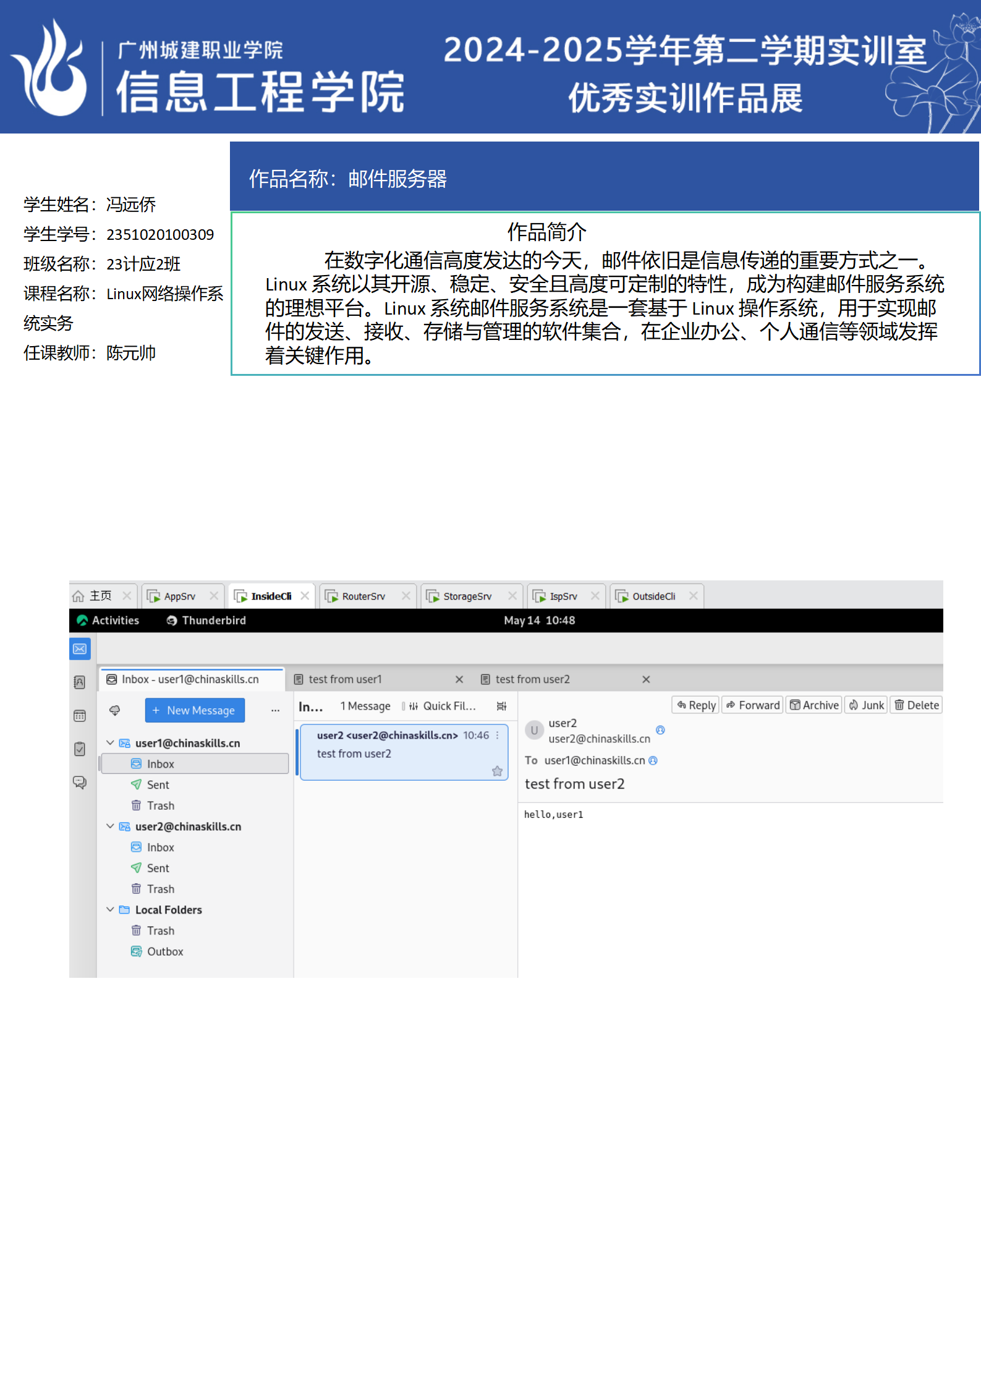The height and width of the screenshot is (1387, 981).
Task: Click the message list display options icon
Action: (501, 706)
